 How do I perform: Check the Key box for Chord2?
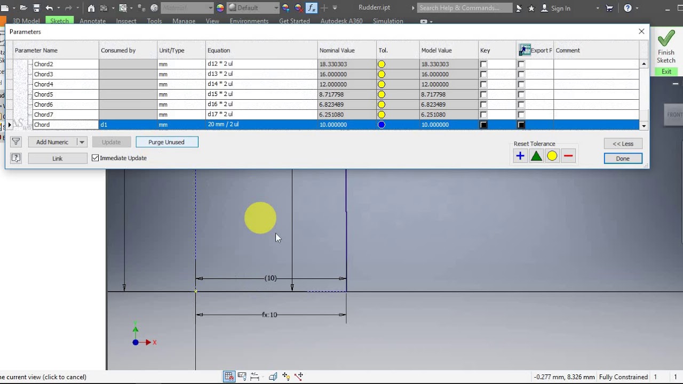[483, 64]
